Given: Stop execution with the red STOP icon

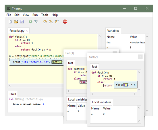Looking at the screenshot, I should tap(65, 22).
